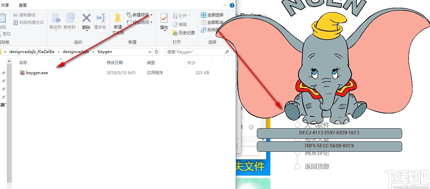This screenshot has height=189, width=430.
Task: Click the 重命名 button
Action: click(100, 21)
